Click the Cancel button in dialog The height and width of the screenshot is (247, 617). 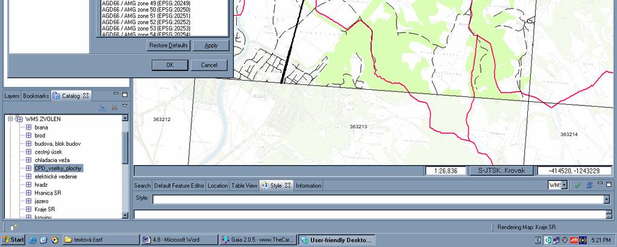209,65
